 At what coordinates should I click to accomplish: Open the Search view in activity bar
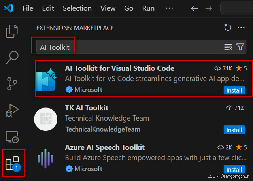pyautogui.click(x=12, y=57)
